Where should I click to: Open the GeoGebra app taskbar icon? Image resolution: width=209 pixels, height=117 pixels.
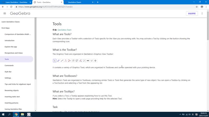pyautogui.click(x=29, y=114)
